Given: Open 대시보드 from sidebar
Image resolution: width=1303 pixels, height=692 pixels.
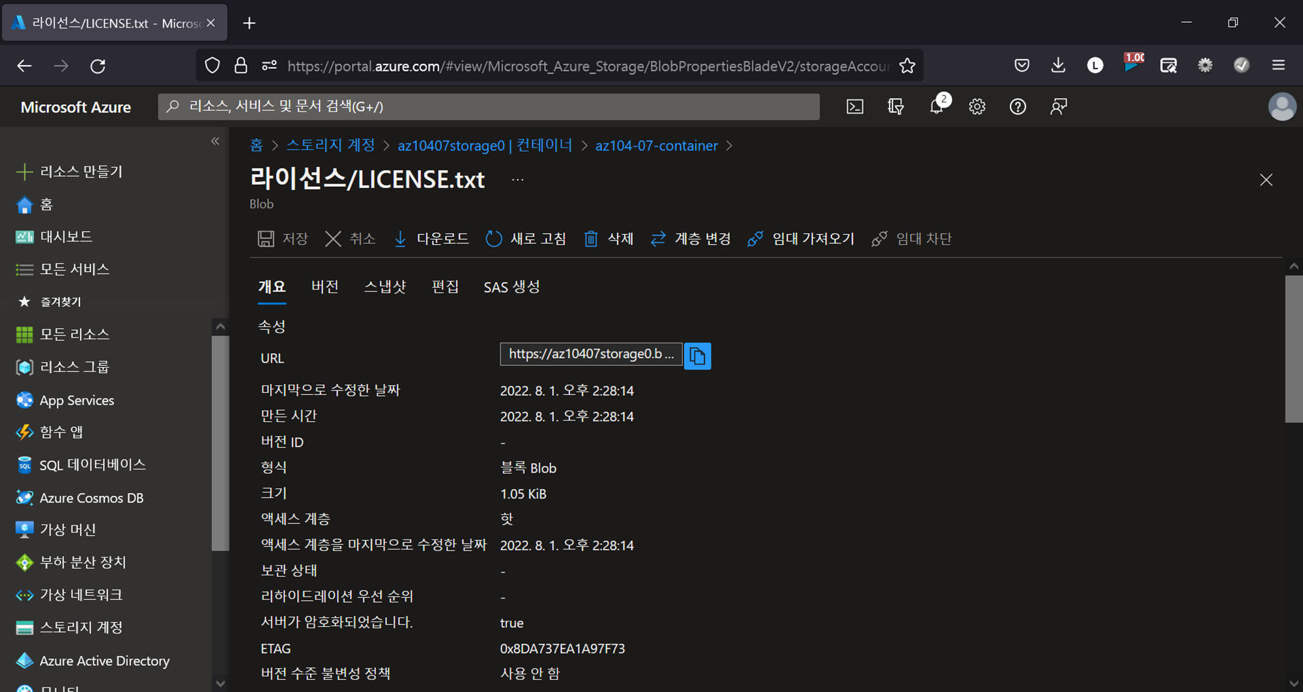Looking at the screenshot, I should coord(53,237).
